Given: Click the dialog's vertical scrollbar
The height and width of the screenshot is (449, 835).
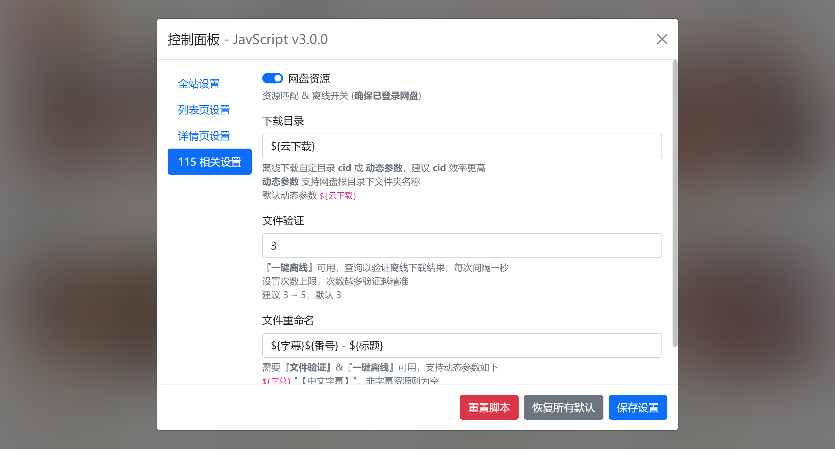Looking at the screenshot, I should [x=675, y=204].
